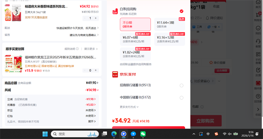Select 白条 信用购 payment checkmark

point(181,11)
